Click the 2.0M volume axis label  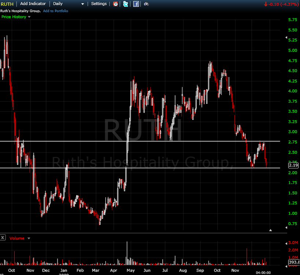coord(293,250)
